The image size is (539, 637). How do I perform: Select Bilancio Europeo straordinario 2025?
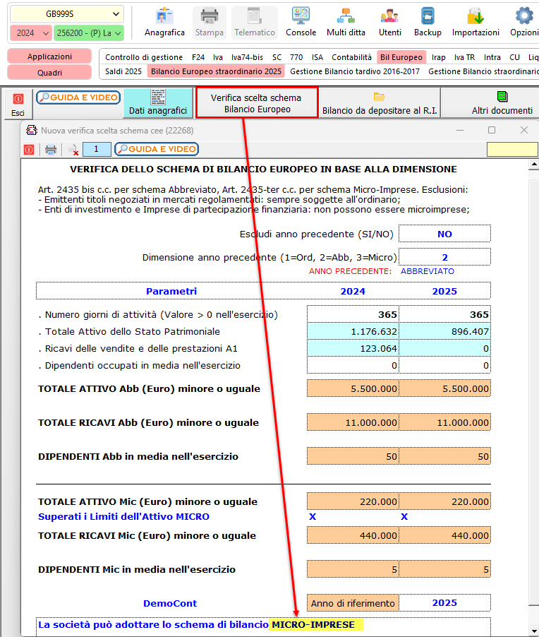click(216, 71)
